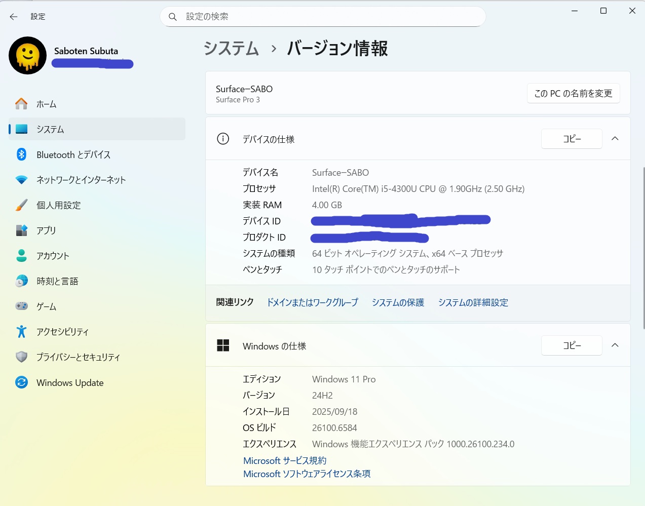Screen dimensions: 645x506
Task: Open プライバシーとセキュリティ page
Action: click(x=97, y=357)
